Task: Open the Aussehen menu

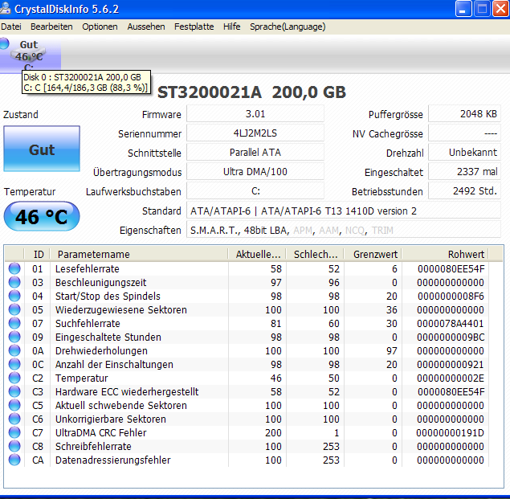Action: (146, 27)
